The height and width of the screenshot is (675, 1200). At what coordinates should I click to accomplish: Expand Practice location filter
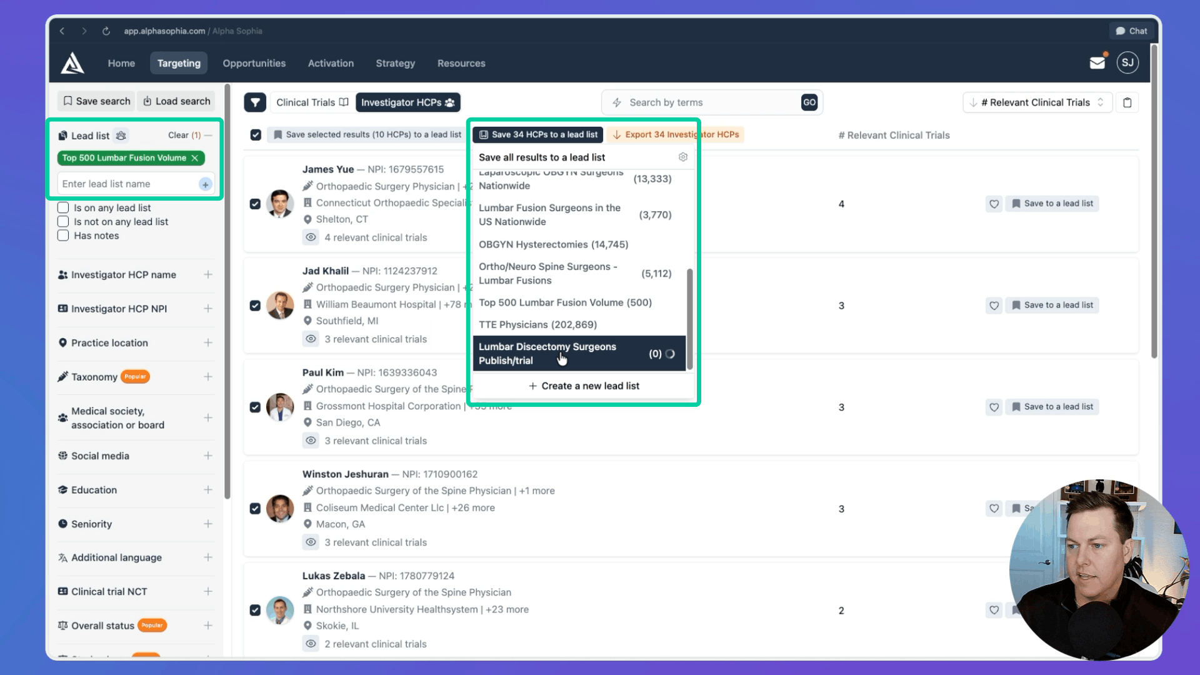tap(207, 342)
